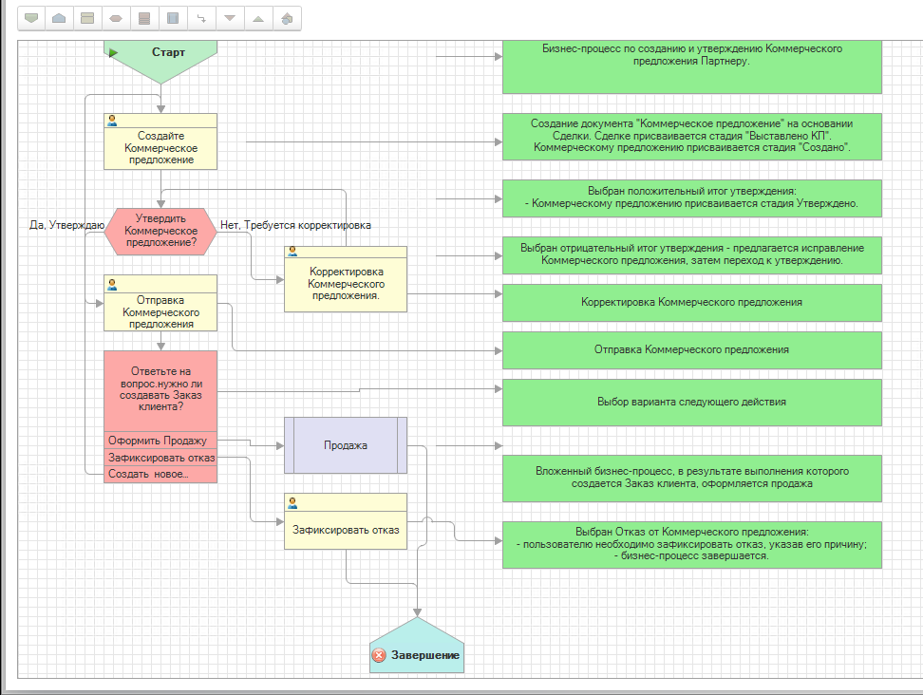Select the green 'Выбор варианта следующего действия' note
The width and height of the screenshot is (923, 695).
[691, 402]
